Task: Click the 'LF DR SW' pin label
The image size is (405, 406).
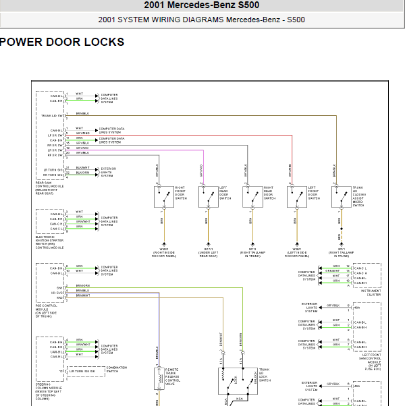Action: pyautogui.click(x=55, y=136)
